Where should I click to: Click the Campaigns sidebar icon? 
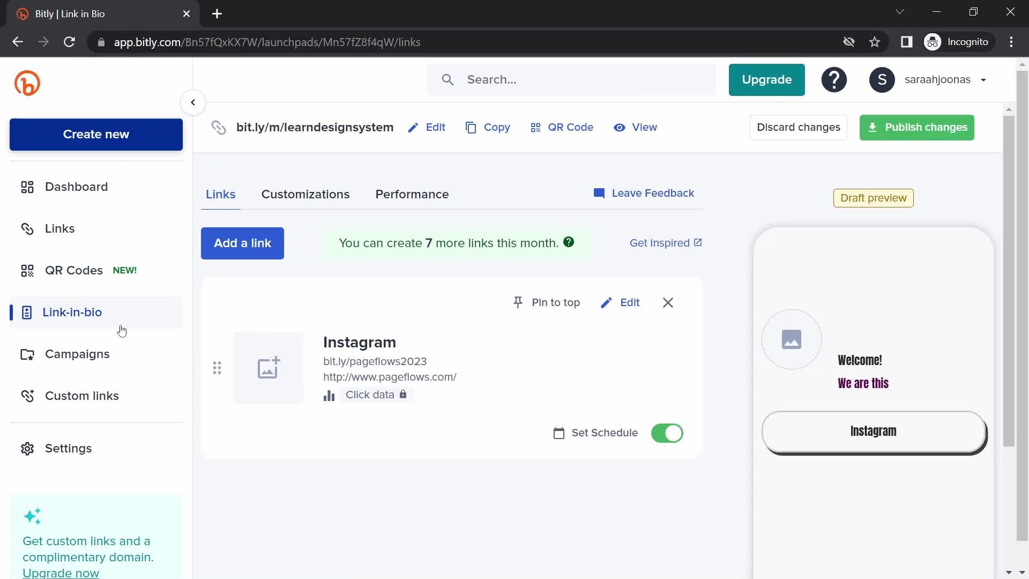tap(27, 354)
